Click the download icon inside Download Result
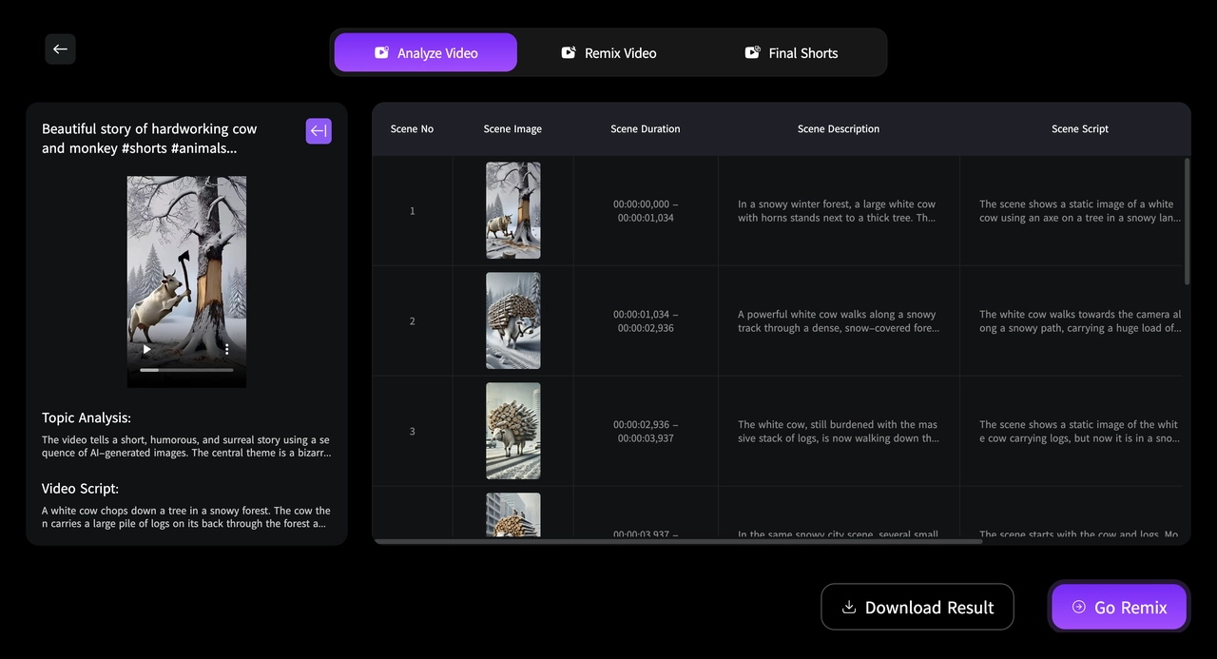Viewport: 1217px width, 659px height. coord(848,606)
